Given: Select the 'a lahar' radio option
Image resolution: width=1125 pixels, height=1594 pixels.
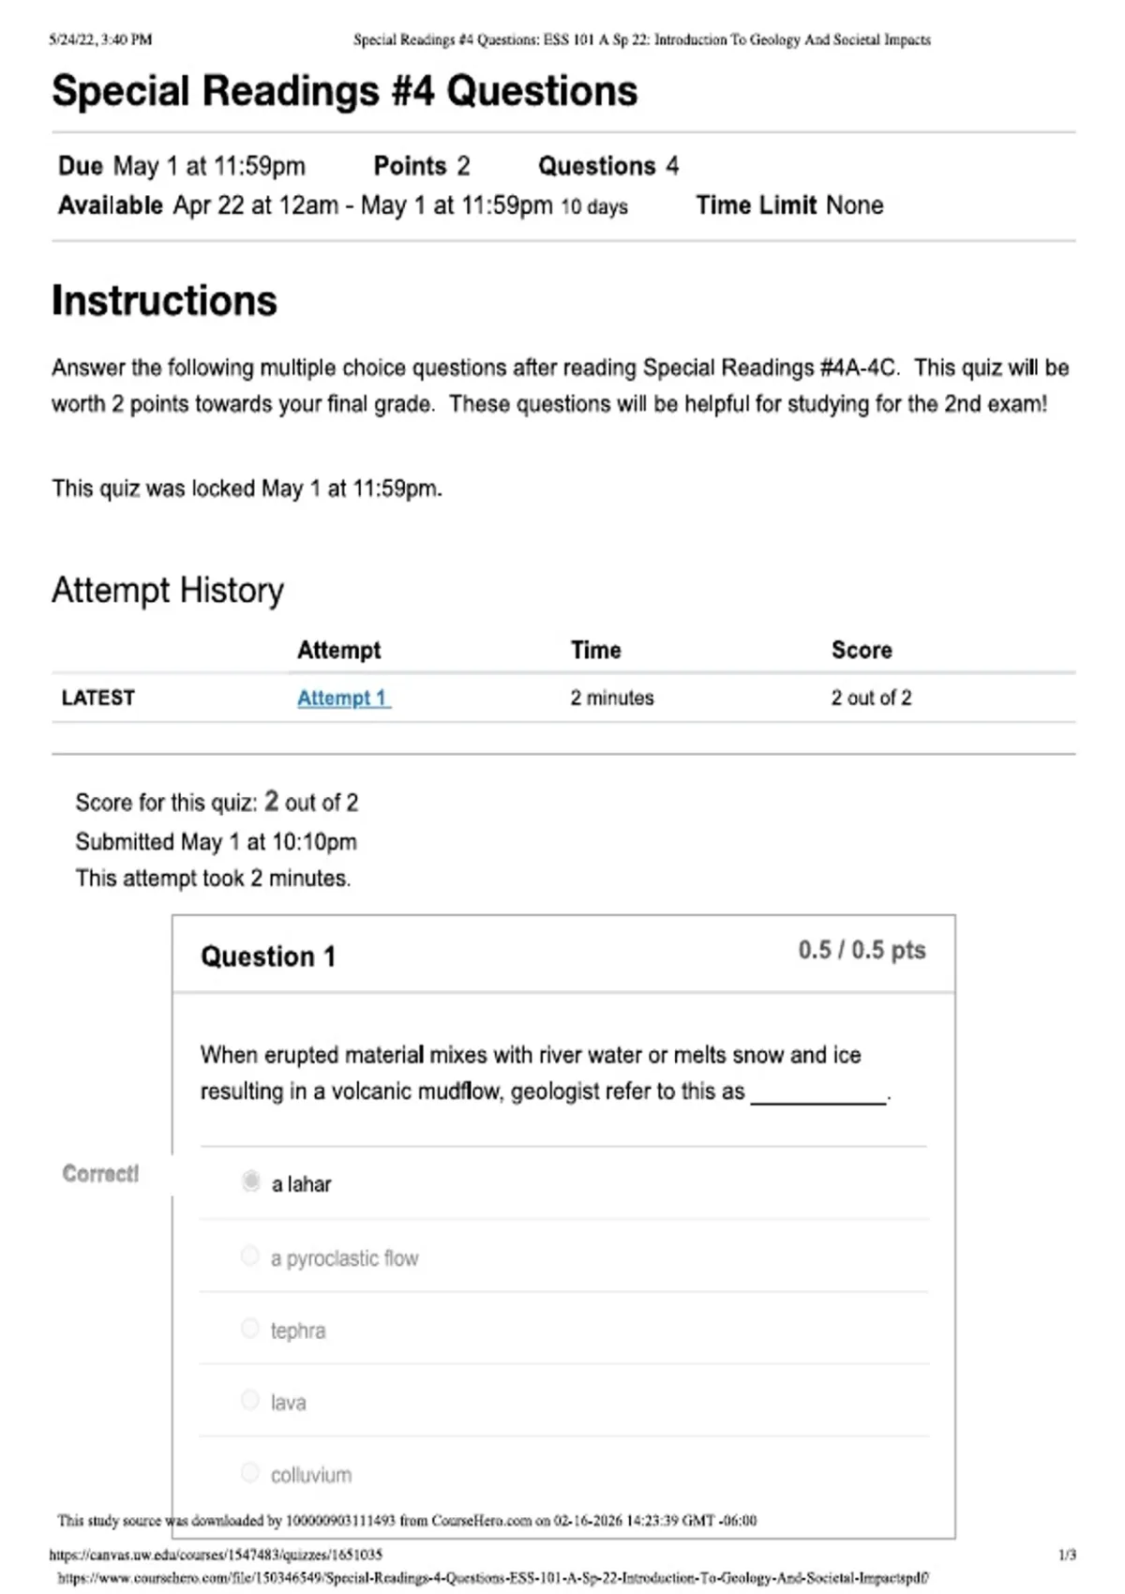Looking at the screenshot, I should 250,1181.
